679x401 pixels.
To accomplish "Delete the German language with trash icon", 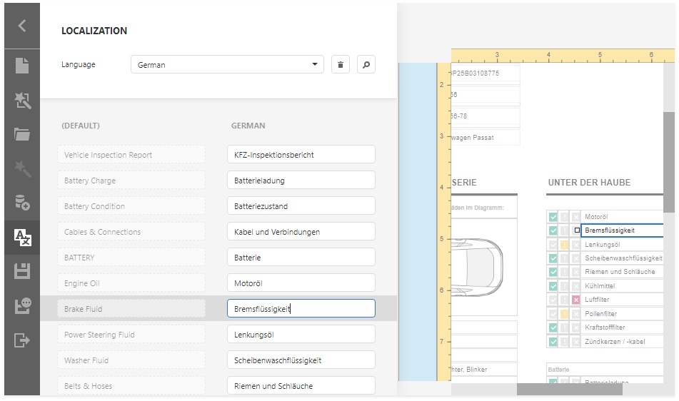I will click(341, 65).
